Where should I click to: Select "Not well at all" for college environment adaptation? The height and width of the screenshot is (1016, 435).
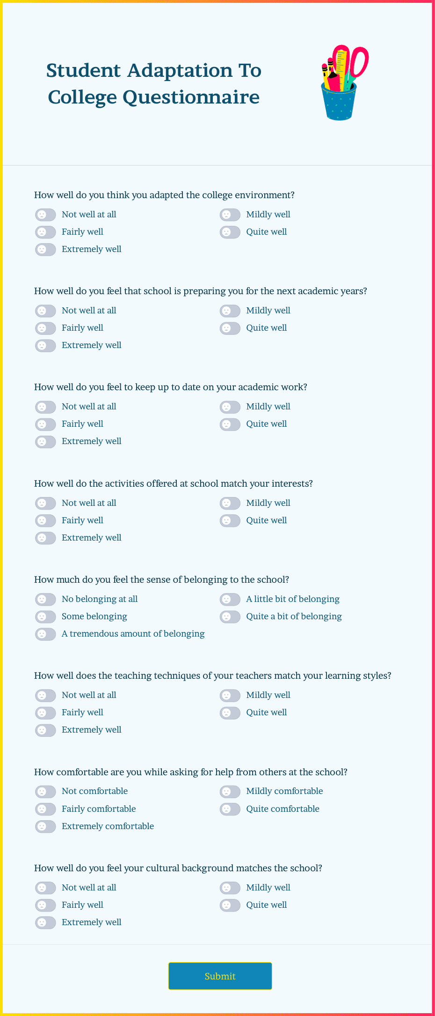[45, 215]
